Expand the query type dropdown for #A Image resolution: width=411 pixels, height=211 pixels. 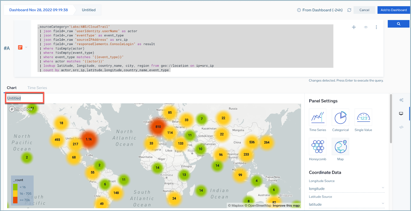(x=26, y=47)
